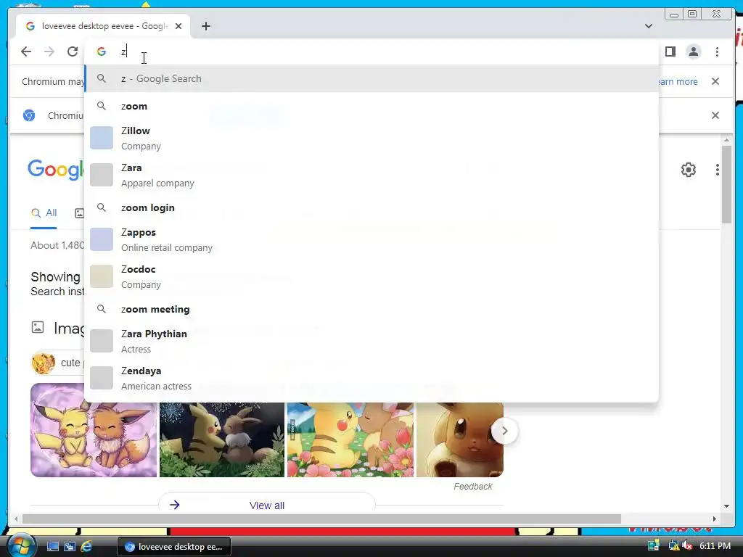Dismiss the first Chromium infobar

tap(715, 81)
